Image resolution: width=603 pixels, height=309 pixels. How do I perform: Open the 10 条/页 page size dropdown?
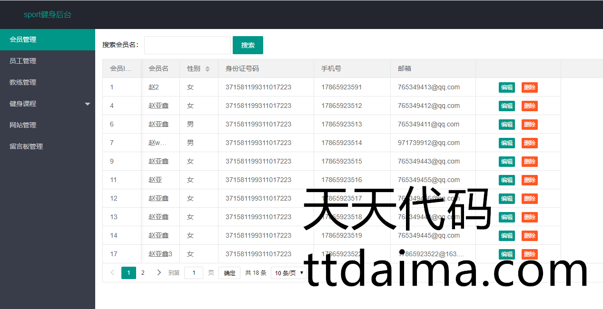tap(289, 273)
